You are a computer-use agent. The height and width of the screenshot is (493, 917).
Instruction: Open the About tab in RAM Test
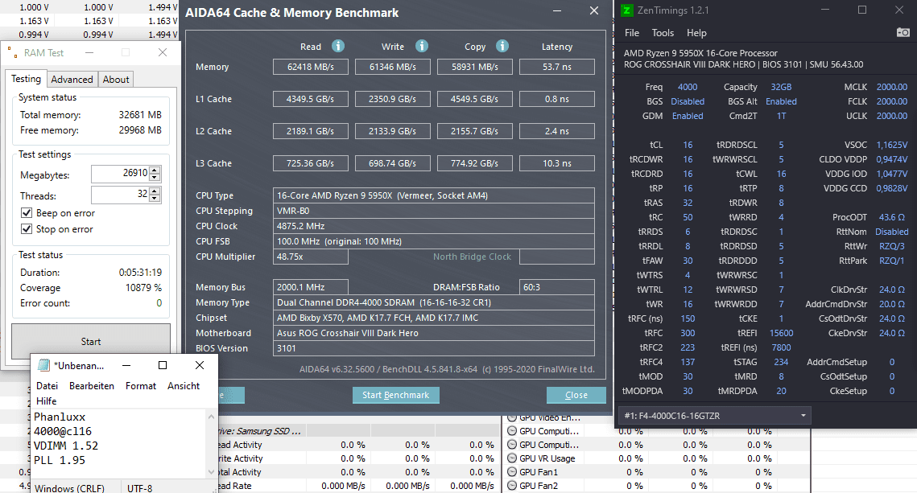116,80
